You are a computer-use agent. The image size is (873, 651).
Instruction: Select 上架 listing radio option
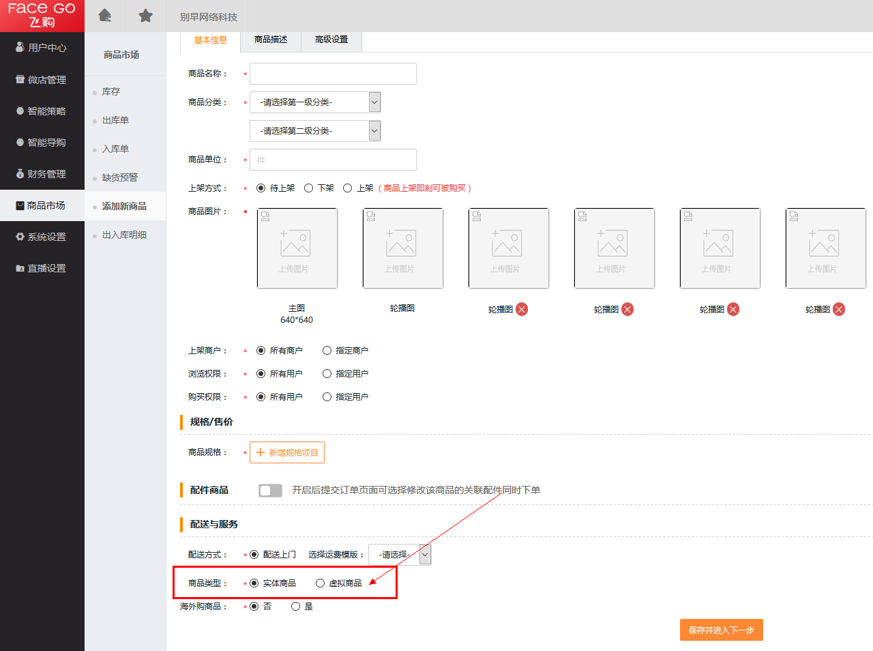[348, 188]
